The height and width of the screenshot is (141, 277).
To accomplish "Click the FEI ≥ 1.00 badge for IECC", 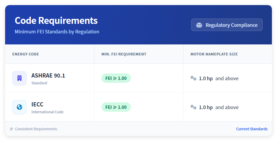I will coord(116,107).
